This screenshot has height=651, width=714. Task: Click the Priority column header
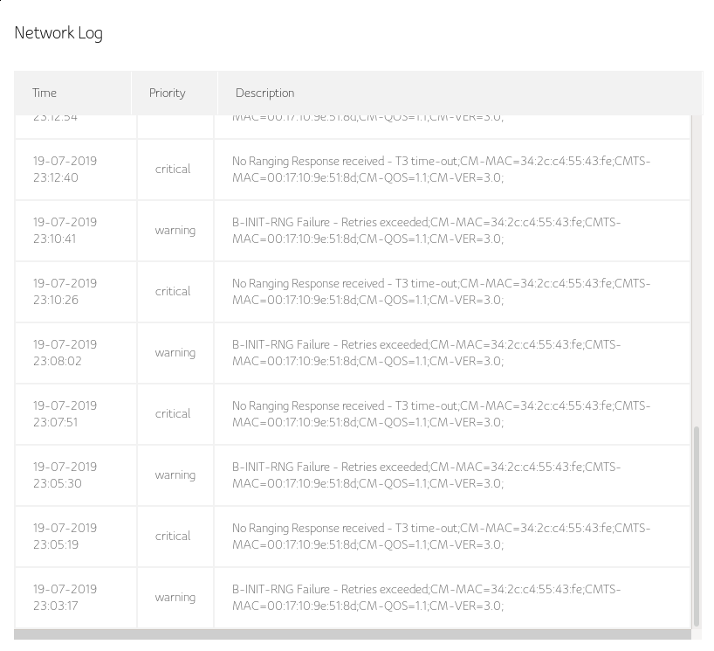point(168,93)
